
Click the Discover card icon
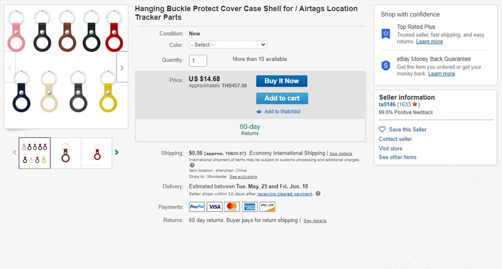267,207
